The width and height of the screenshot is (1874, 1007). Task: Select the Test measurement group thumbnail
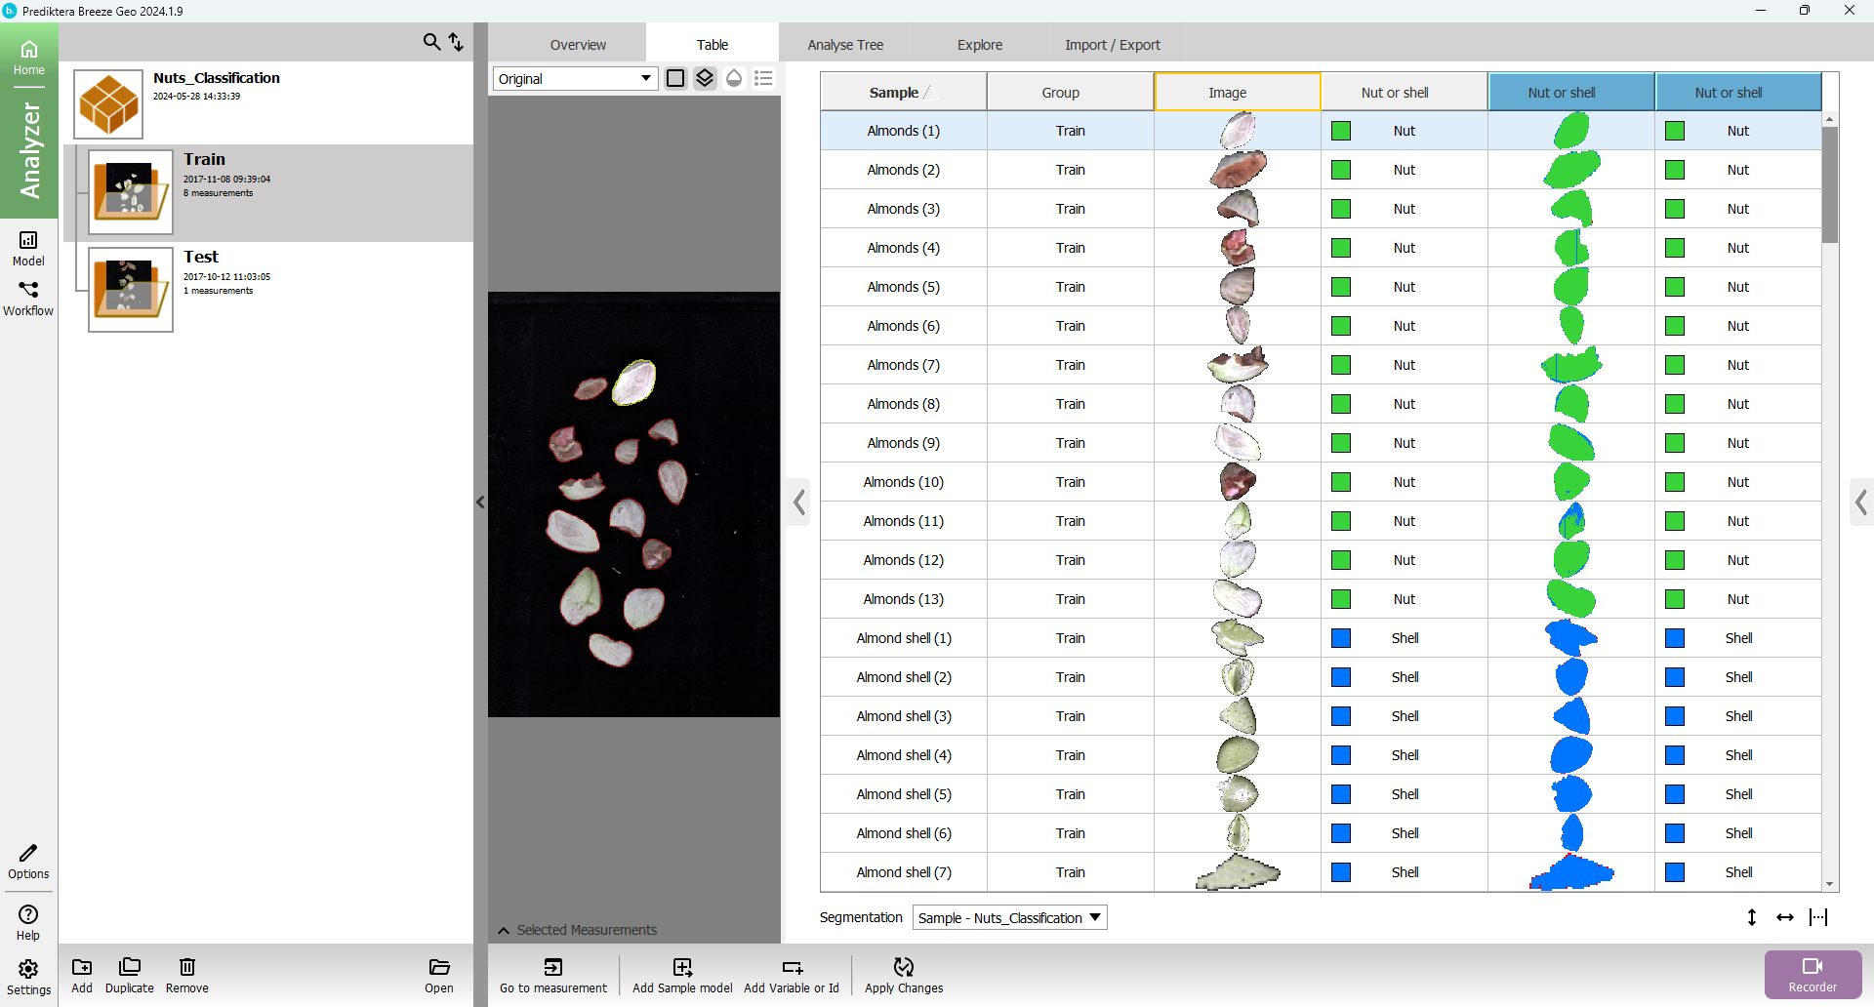(131, 289)
